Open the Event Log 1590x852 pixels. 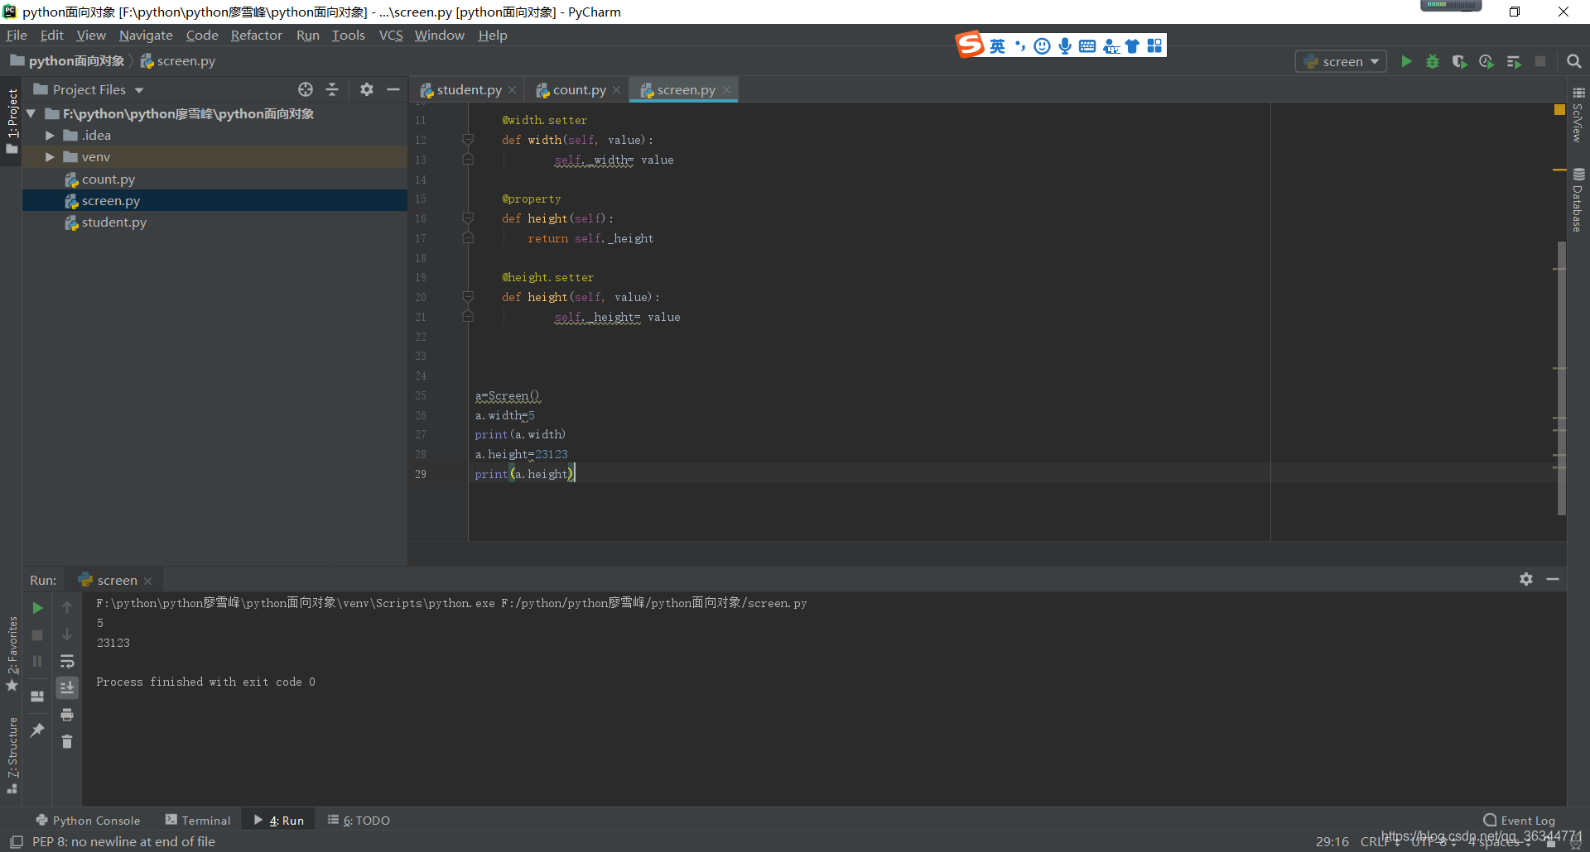tap(1520, 820)
